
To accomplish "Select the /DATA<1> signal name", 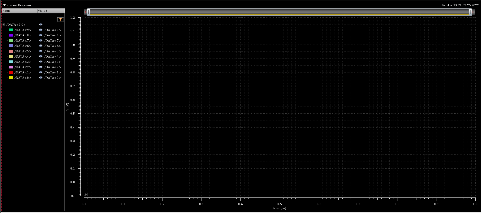I will click(23, 72).
